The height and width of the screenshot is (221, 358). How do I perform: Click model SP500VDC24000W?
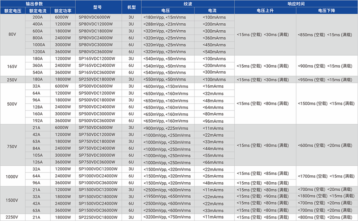97,107
